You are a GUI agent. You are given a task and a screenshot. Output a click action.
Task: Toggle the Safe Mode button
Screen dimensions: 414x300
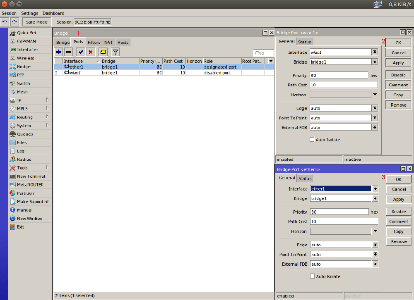(x=37, y=22)
